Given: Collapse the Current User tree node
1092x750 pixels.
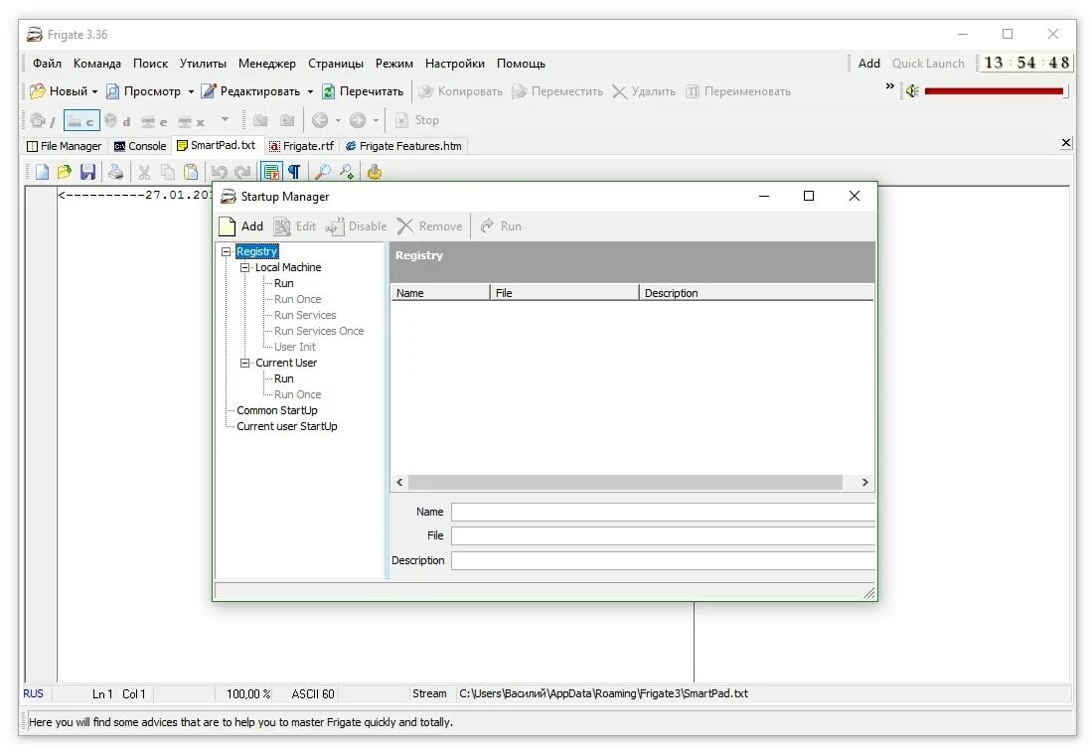Looking at the screenshot, I should pos(244,363).
